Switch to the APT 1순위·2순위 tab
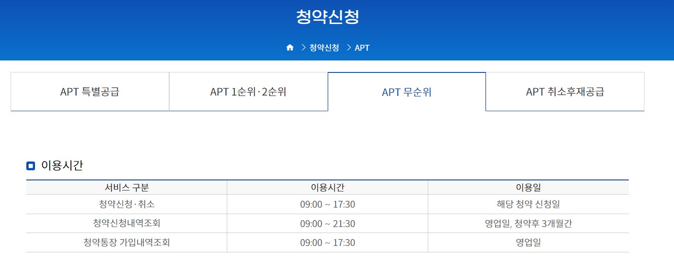 pos(248,91)
